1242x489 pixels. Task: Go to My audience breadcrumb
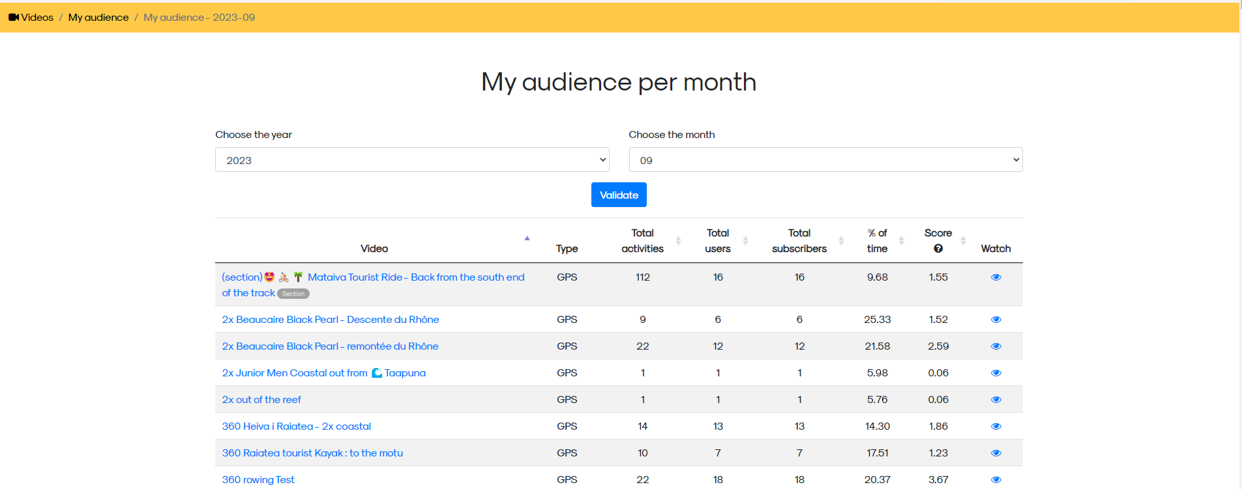click(x=98, y=18)
